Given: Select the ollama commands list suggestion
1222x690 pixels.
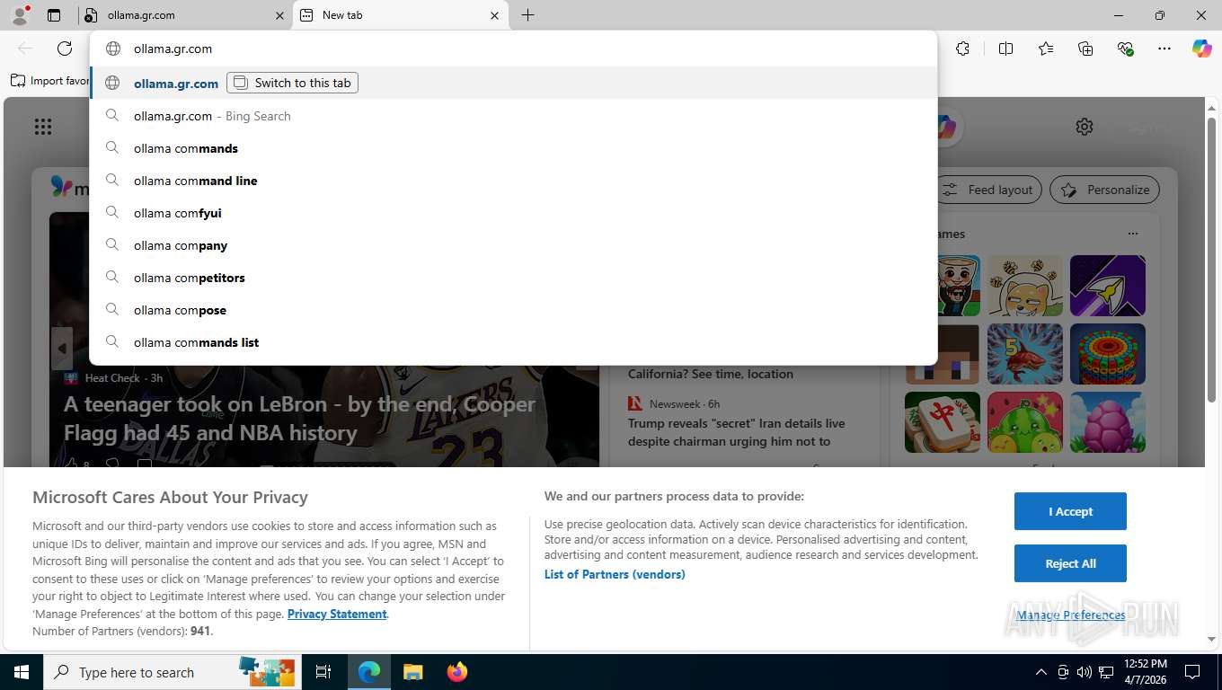Looking at the screenshot, I should 513,342.
